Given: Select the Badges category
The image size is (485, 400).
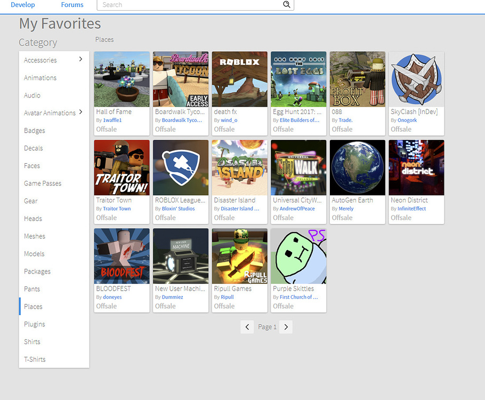Looking at the screenshot, I should [54, 131].
